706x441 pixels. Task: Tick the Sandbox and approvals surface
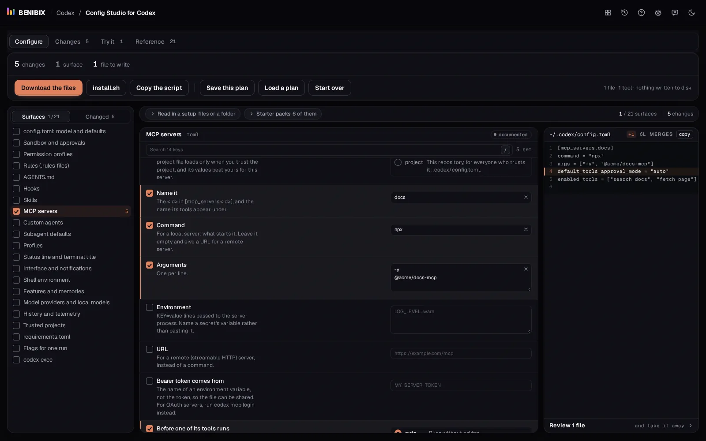pos(16,143)
